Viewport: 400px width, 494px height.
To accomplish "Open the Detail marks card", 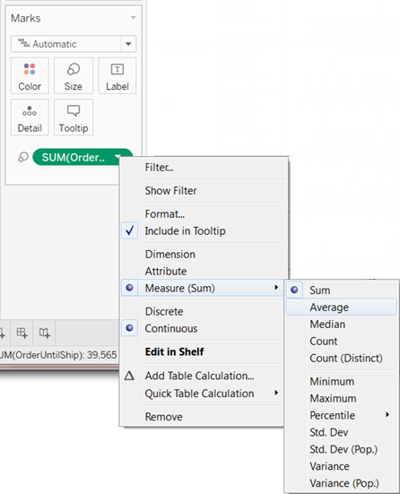I will pyautogui.click(x=30, y=117).
